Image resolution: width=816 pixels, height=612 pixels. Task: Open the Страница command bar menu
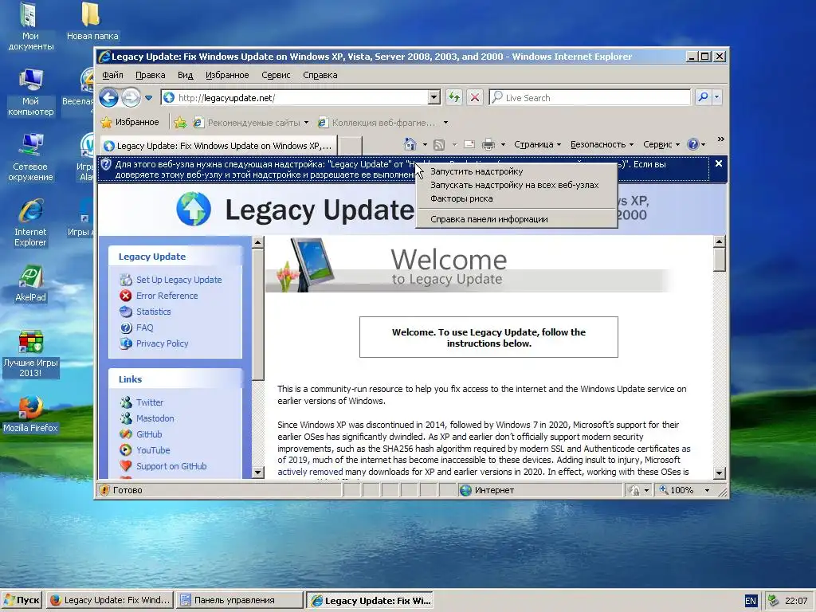538,145
